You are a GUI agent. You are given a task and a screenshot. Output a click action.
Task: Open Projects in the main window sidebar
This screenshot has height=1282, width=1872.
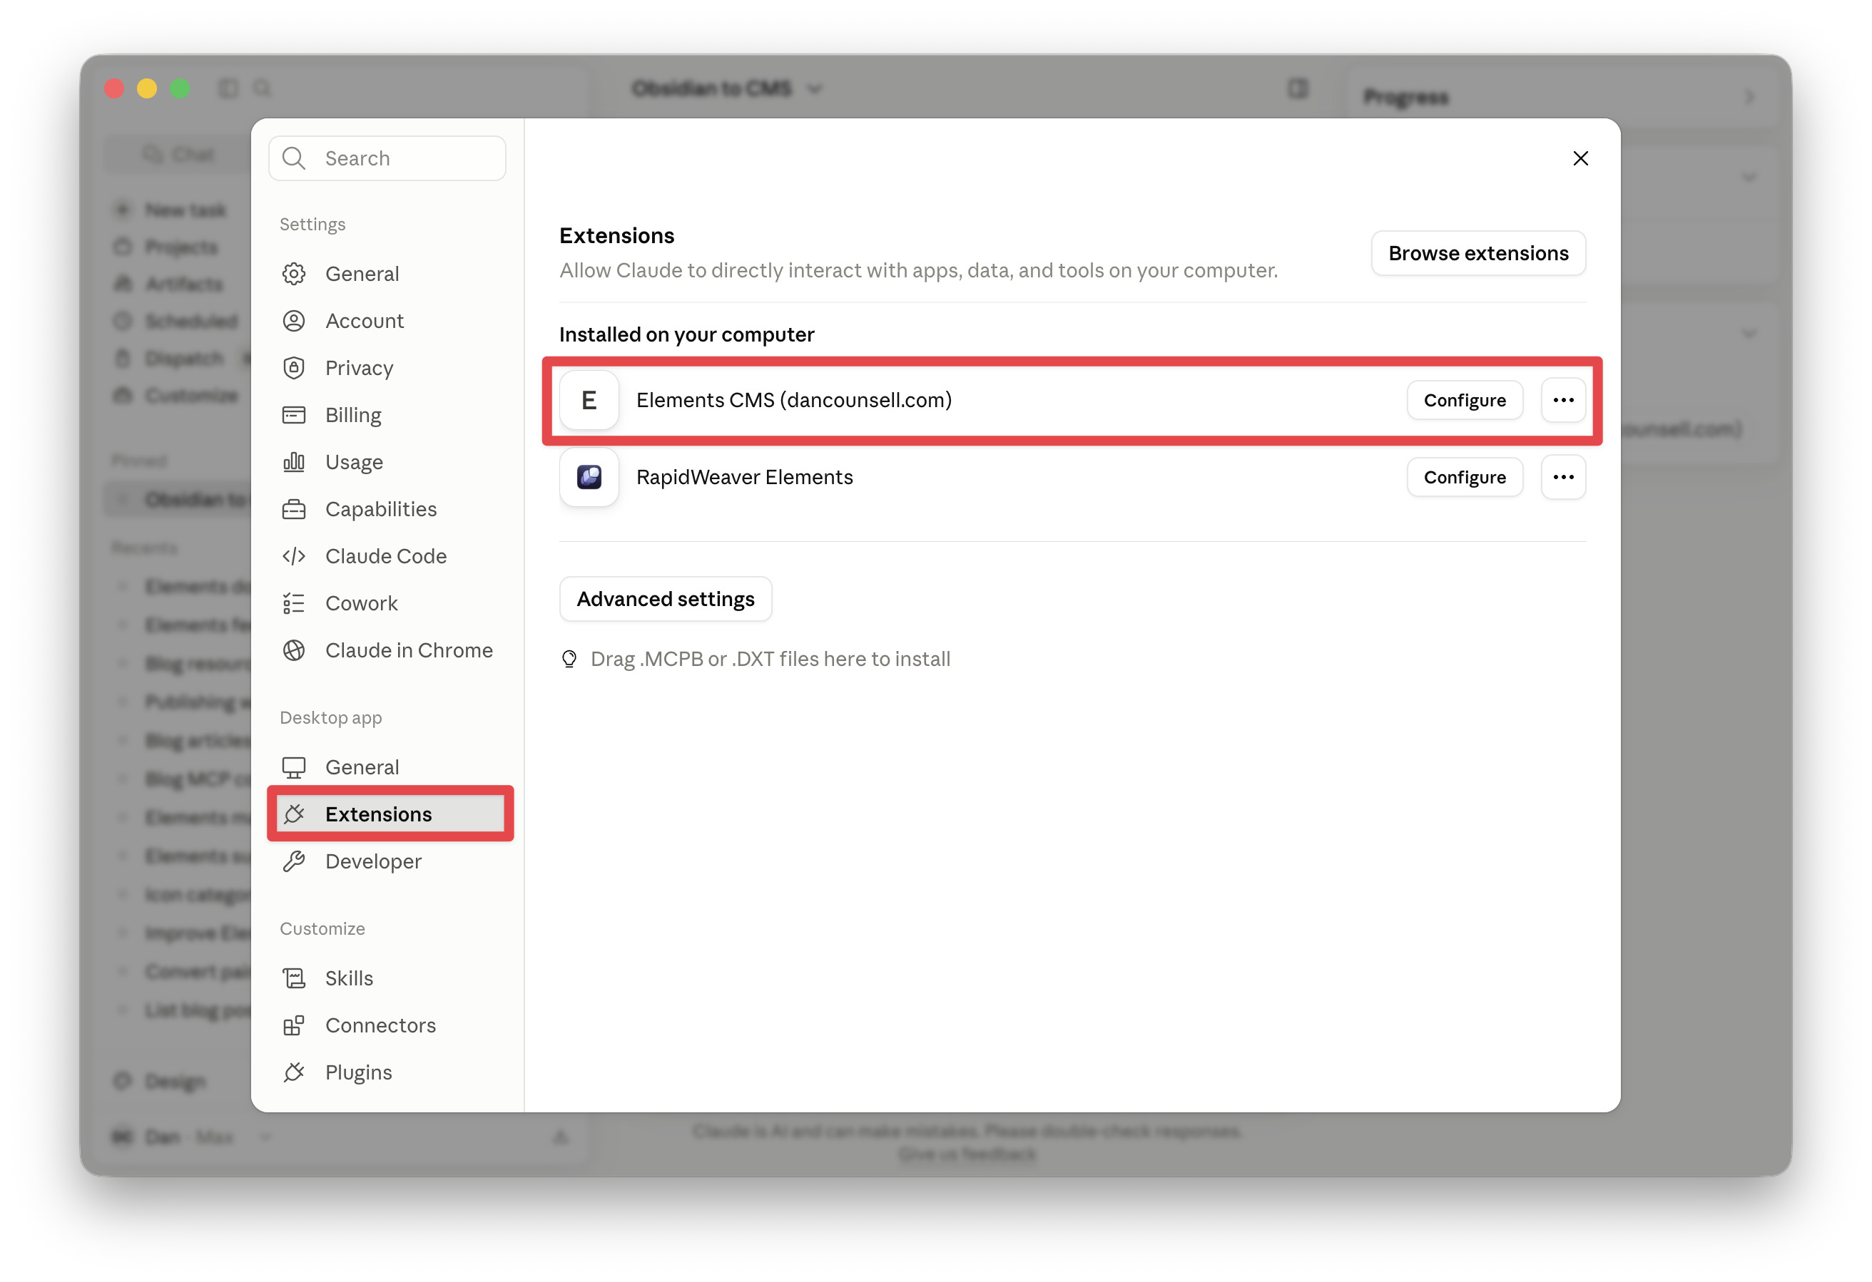click(167, 247)
